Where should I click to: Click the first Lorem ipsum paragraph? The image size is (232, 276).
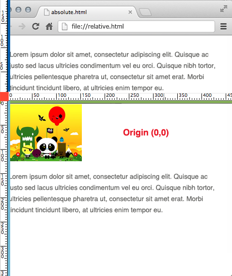(113, 71)
